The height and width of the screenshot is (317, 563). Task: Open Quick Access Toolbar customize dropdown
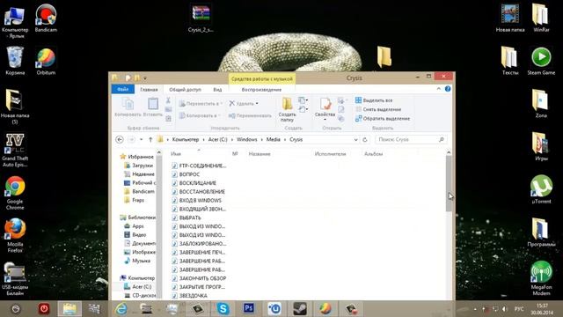point(145,78)
